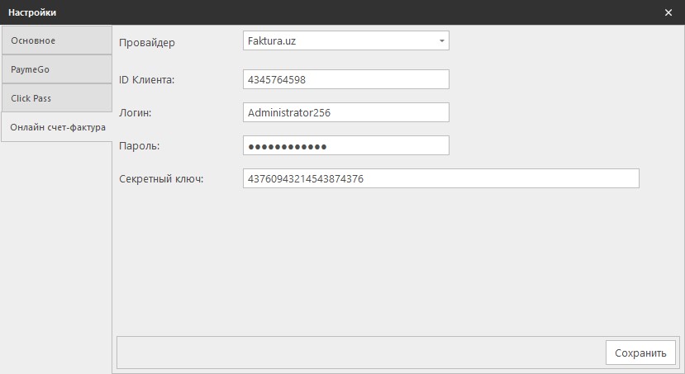Close the Настройки window

tap(668, 12)
